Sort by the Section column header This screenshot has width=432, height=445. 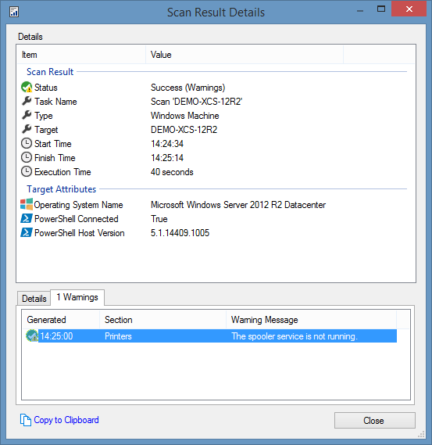(x=162, y=320)
